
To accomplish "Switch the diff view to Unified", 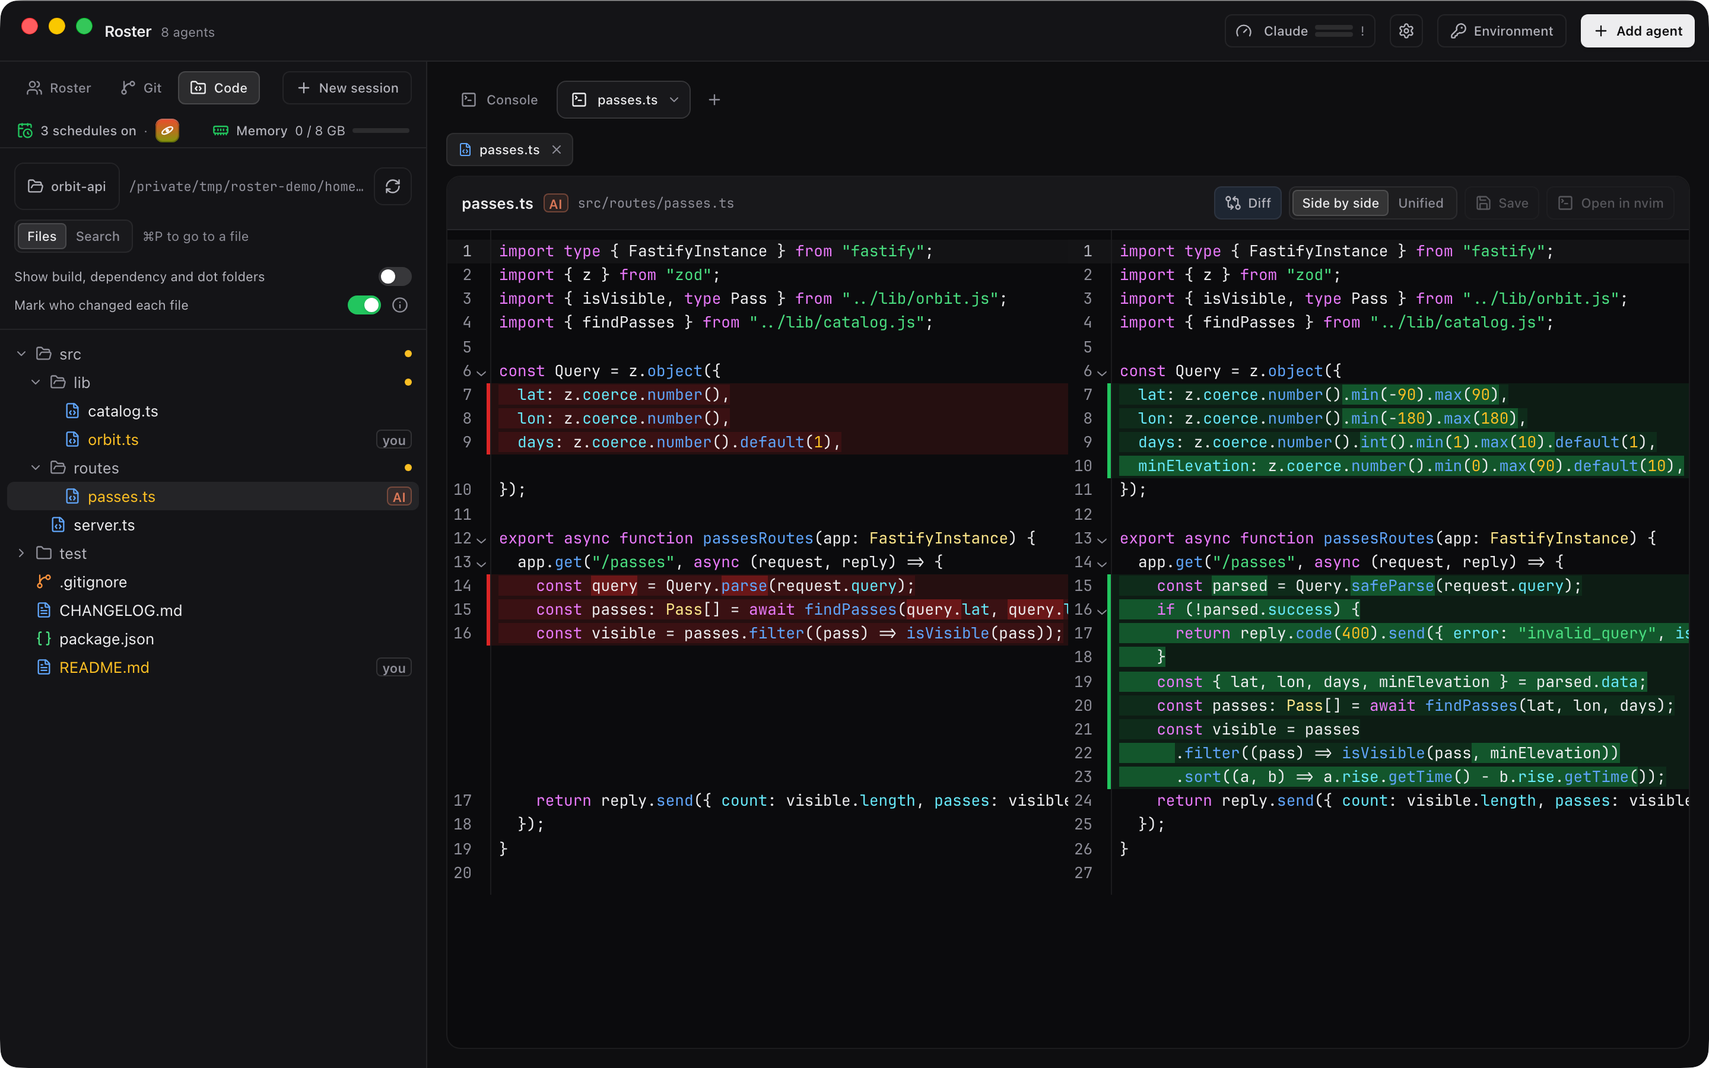I will pyautogui.click(x=1420, y=204).
